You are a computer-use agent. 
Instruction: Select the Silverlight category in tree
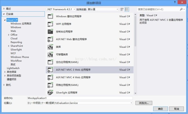(16, 50)
